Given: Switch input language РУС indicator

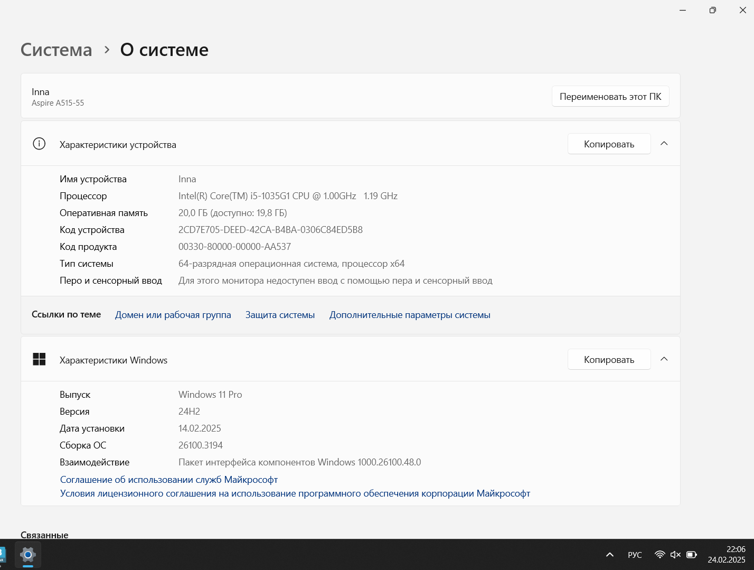Looking at the screenshot, I should 635,555.
